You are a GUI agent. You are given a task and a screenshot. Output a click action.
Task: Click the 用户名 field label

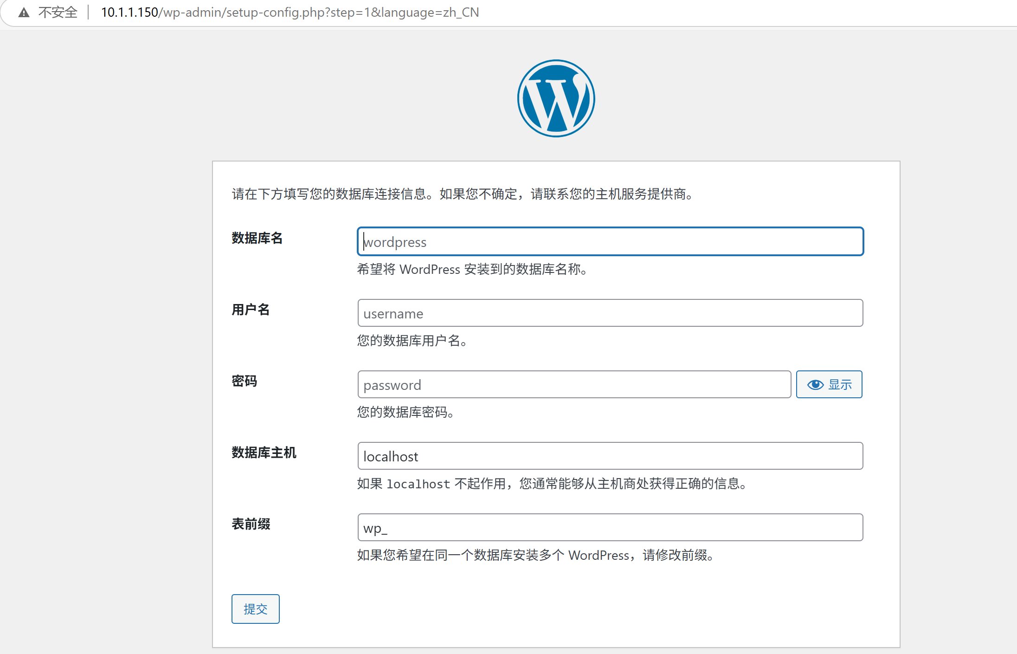coord(251,310)
